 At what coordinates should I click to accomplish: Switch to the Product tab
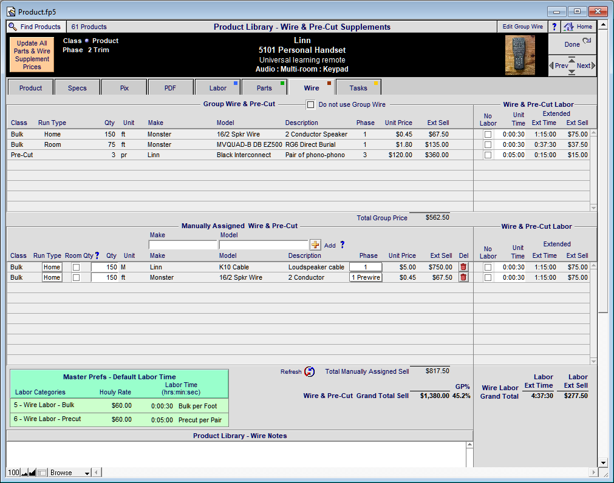click(x=30, y=87)
